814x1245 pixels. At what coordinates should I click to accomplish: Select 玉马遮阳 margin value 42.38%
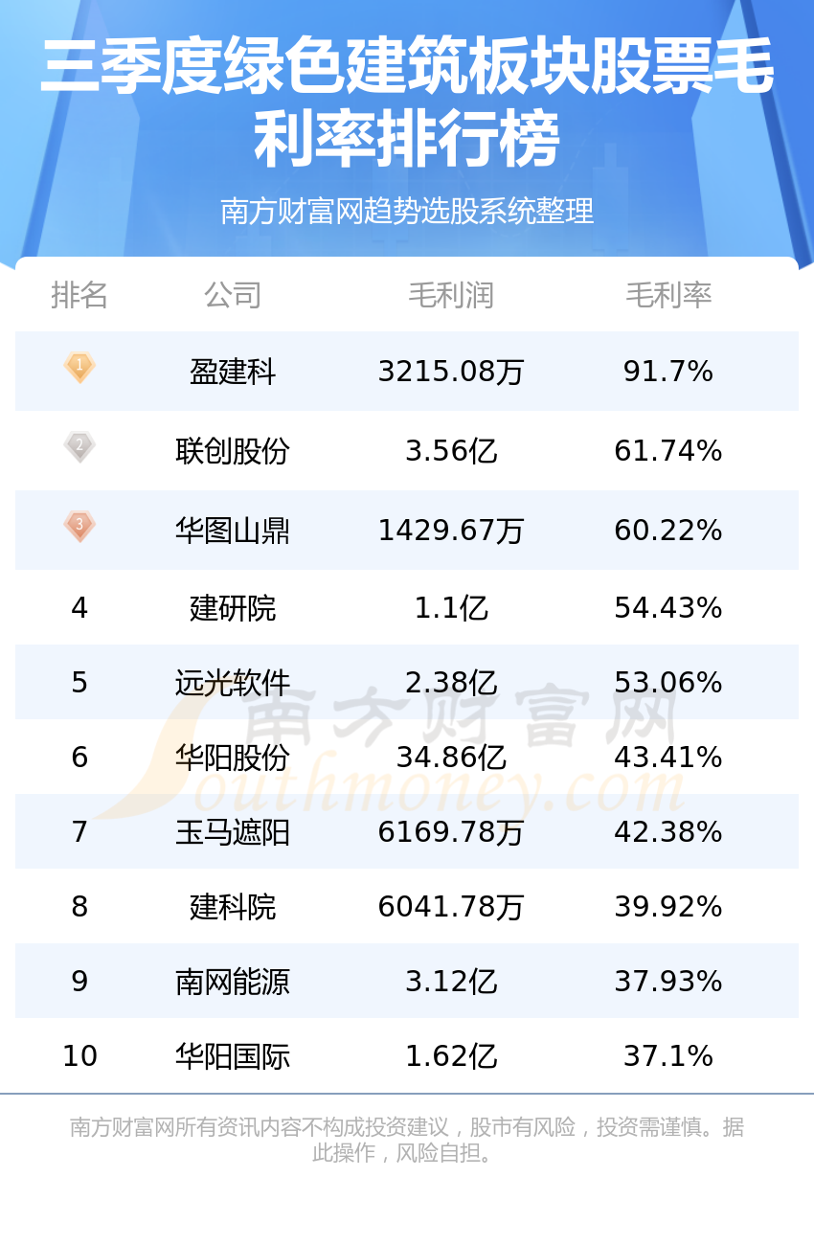point(668,831)
